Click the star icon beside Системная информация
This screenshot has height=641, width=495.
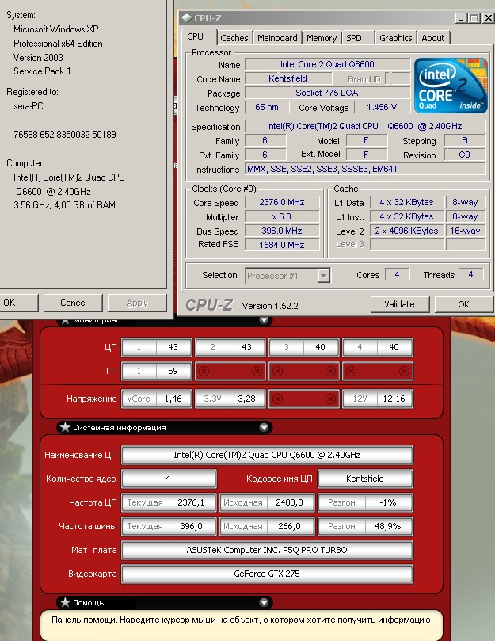point(65,428)
